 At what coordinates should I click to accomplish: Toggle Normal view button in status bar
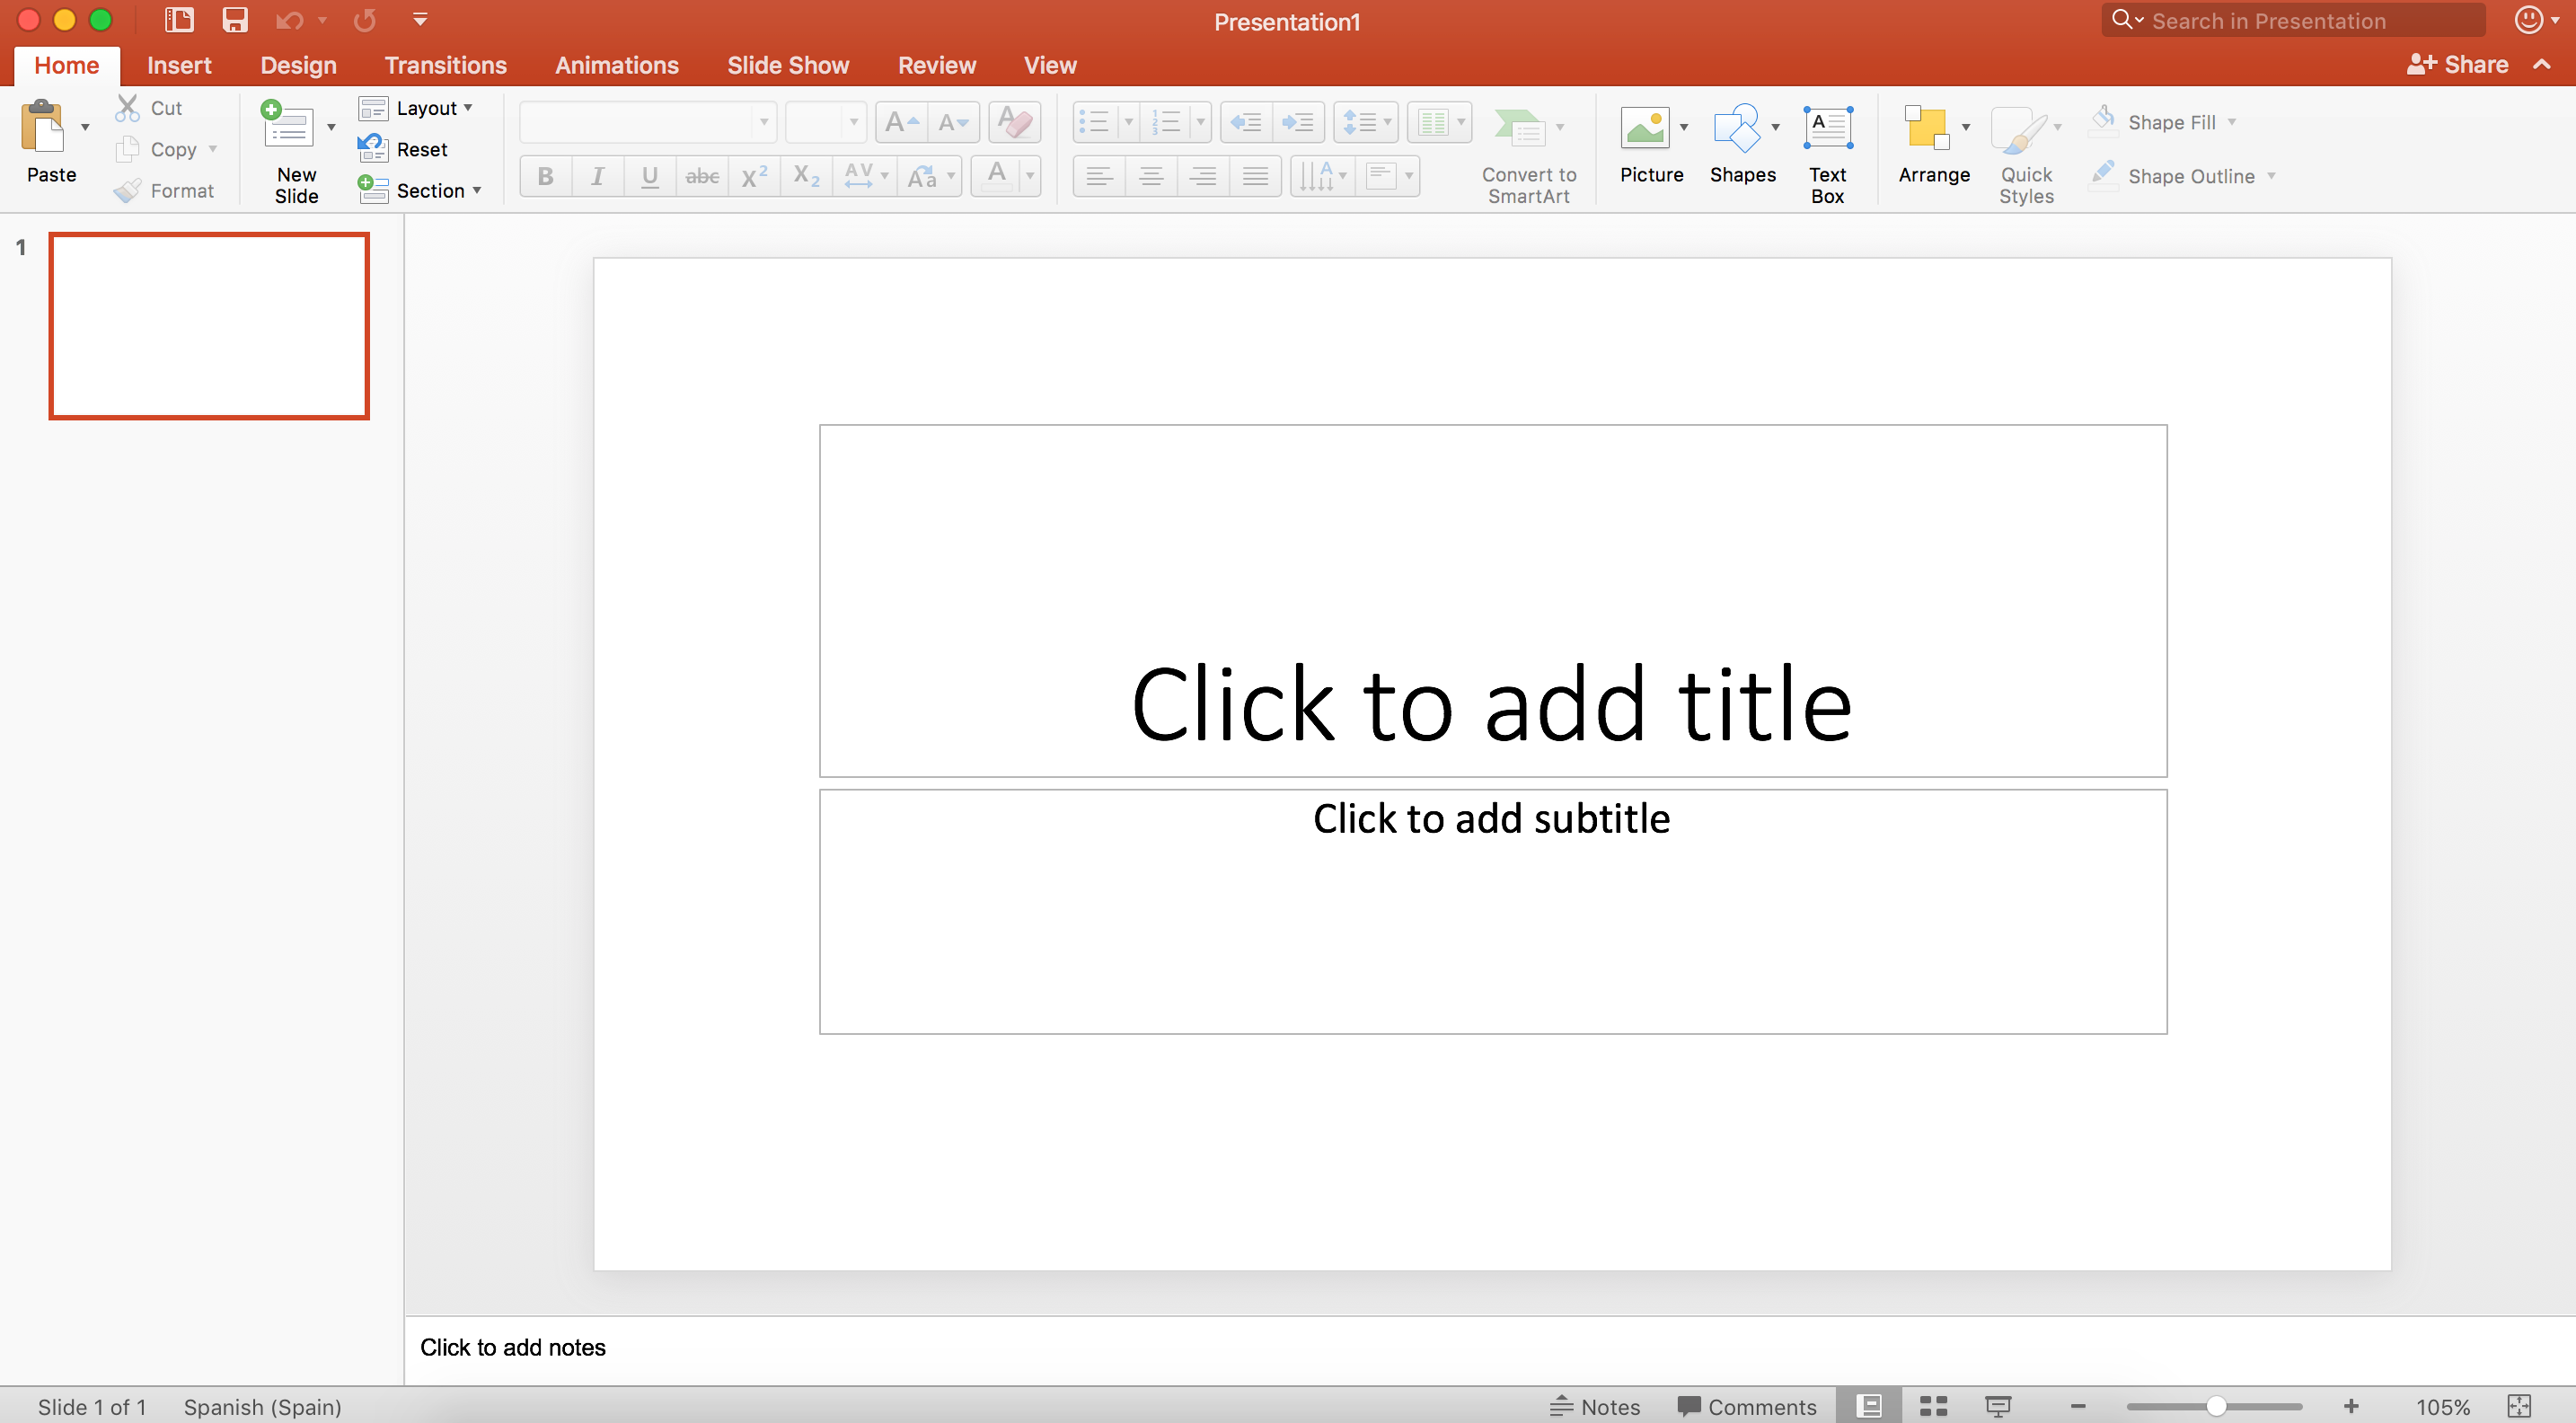point(1869,1406)
